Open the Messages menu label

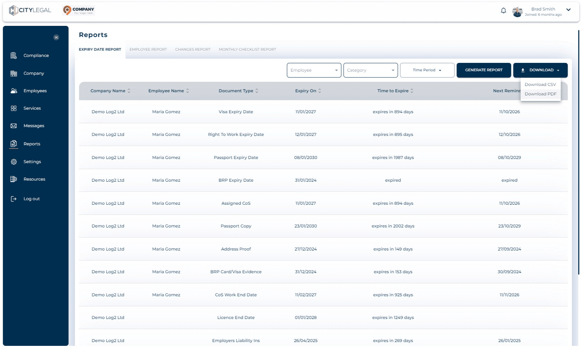pos(34,126)
